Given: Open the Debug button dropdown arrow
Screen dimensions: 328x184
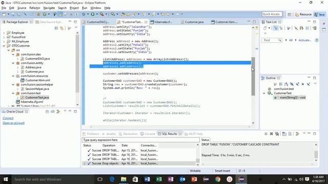Looking at the screenshot, I should pos(88,14).
